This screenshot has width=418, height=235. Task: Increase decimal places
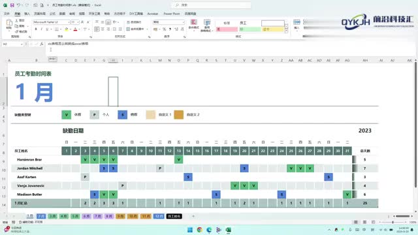click(x=176, y=29)
